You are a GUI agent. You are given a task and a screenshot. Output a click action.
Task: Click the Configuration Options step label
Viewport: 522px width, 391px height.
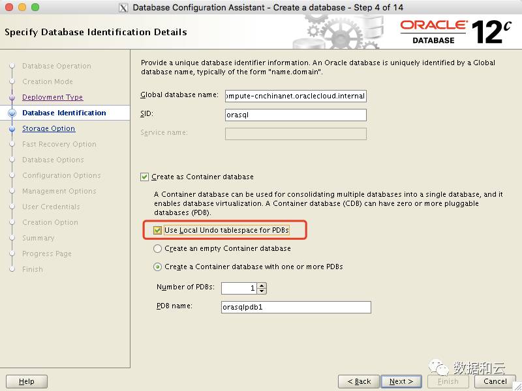point(61,175)
